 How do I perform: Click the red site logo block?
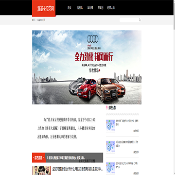pos(44,8)
